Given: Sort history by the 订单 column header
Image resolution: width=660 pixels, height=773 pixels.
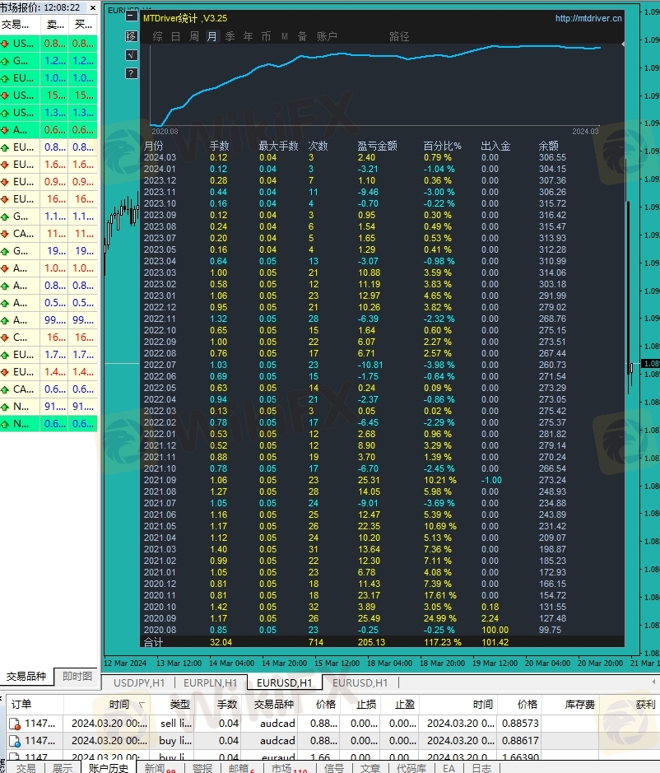Looking at the screenshot, I should click(x=35, y=705).
